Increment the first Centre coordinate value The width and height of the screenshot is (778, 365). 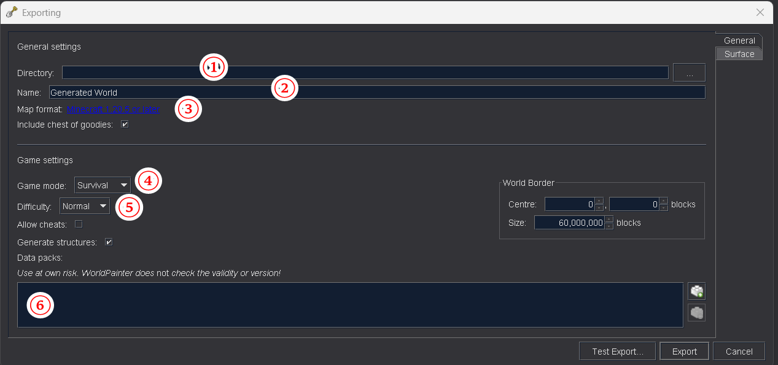coord(599,201)
